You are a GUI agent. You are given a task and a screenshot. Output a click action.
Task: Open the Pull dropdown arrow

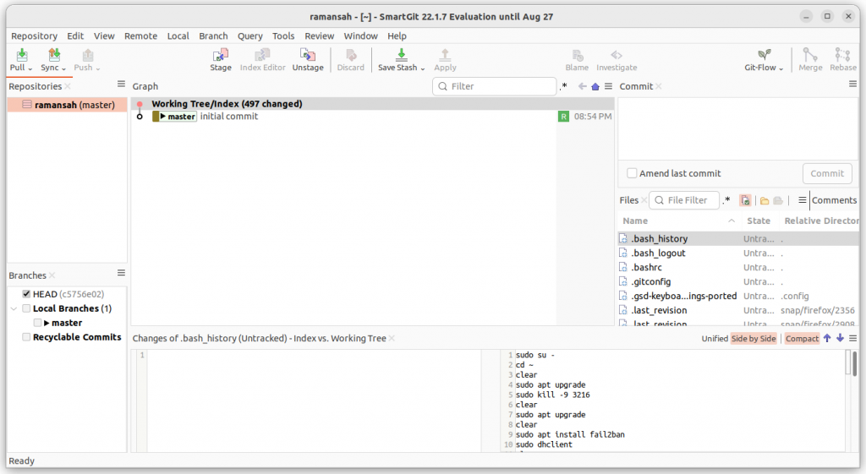tap(30, 68)
